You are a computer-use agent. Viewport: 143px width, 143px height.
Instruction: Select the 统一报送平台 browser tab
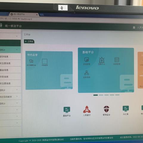[x=24, y=14]
